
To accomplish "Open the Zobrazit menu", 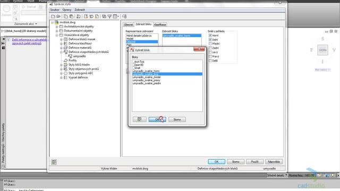I will (80, 10).
